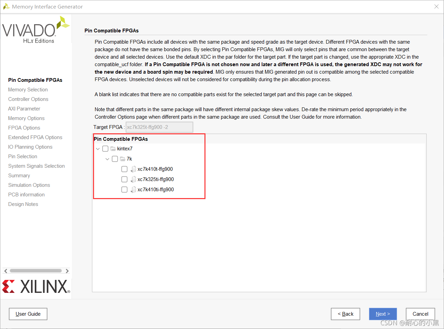The width and height of the screenshot is (444, 329).
Task: Click the 7k folder icon
Action: [122, 159]
